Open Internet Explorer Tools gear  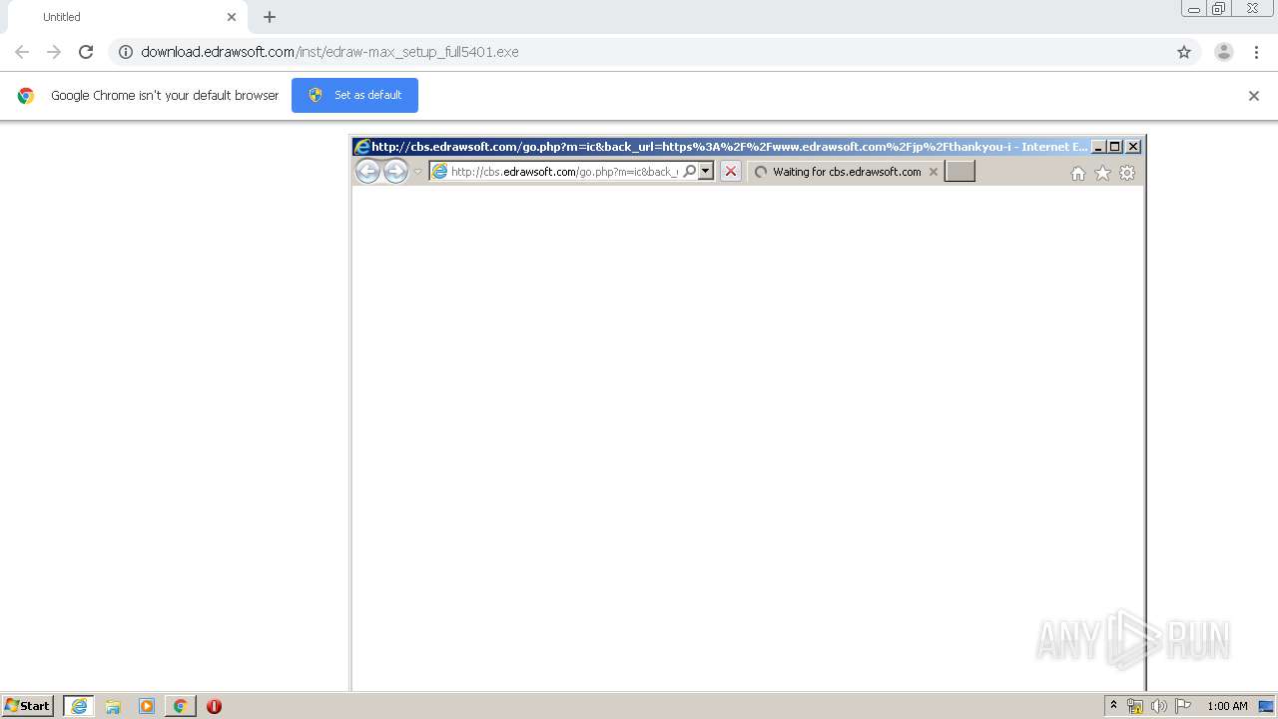1127,173
